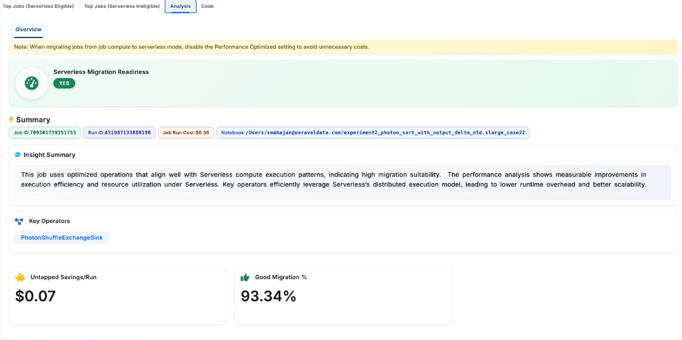Image resolution: width=682 pixels, height=340 pixels.
Task: Click the yellow Performance Optimized note banner
Action: point(343,47)
